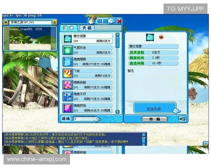This screenshot has width=211, height=168.
Task: Click the chat line about 穿戴2套装备
Action: pos(66,142)
